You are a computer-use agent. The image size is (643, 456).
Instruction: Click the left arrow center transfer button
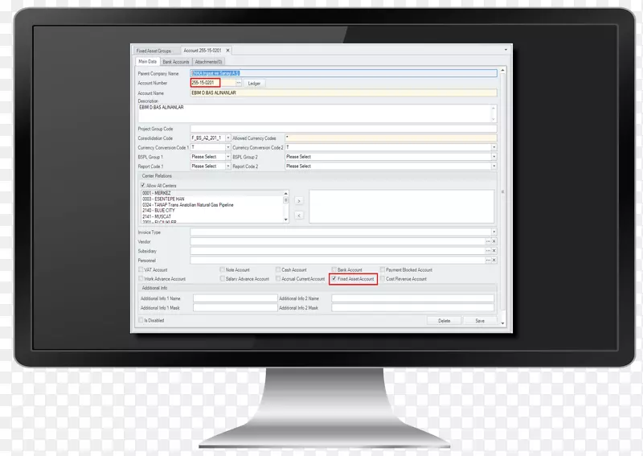(299, 215)
